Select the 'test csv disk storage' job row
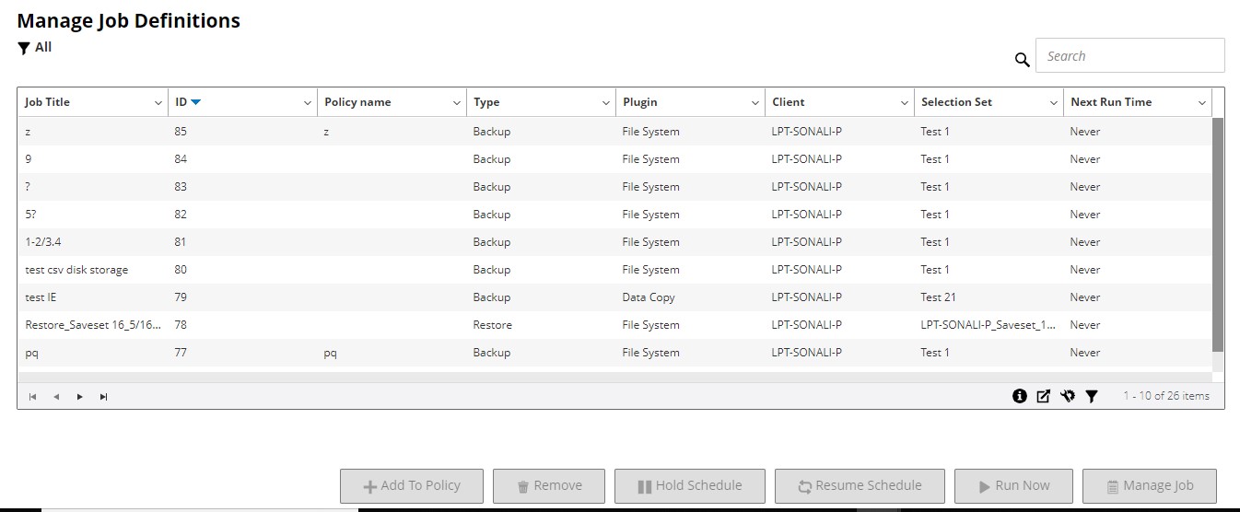Image resolution: width=1240 pixels, height=512 pixels. click(x=76, y=270)
